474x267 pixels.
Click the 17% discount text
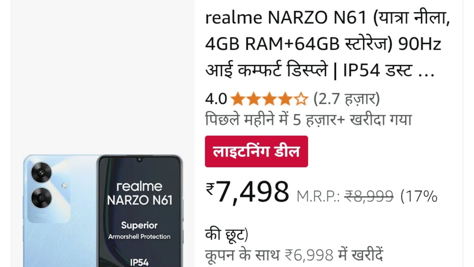point(419,197)
